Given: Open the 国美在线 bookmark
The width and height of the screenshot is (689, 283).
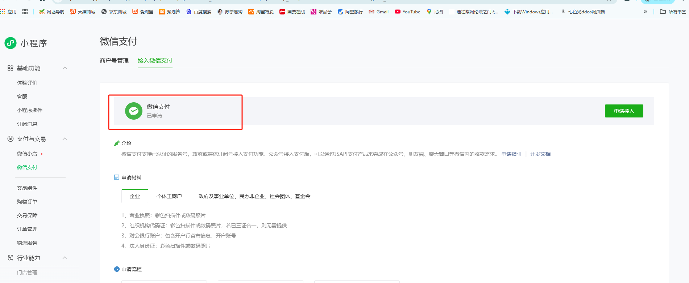Looking at the screenshot, I should coord(292,12).
